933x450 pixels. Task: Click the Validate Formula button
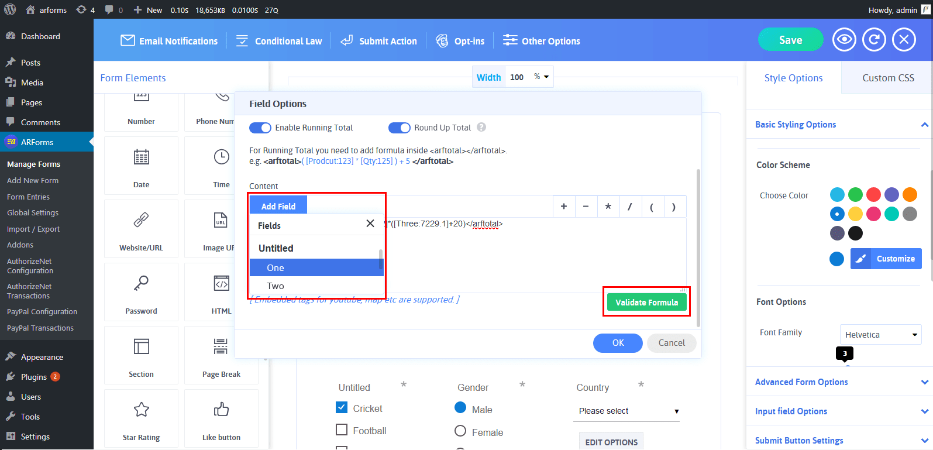pos(646,303)
